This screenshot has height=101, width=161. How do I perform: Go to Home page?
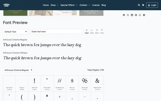[46, 5]
